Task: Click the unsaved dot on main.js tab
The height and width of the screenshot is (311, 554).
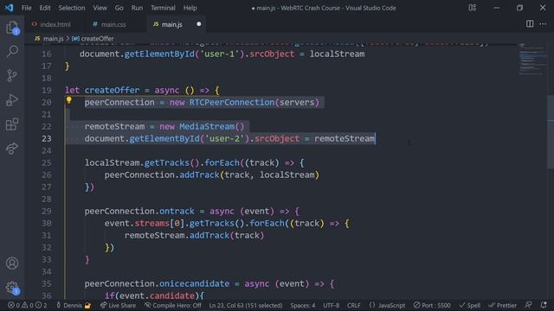Action: pyautogui.click(x=198, y=24)
